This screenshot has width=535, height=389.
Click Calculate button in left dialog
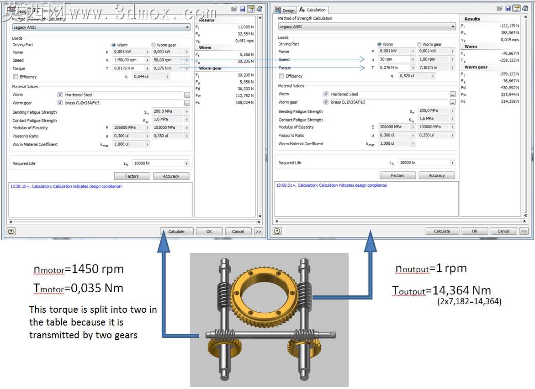(x=177, y=231)
